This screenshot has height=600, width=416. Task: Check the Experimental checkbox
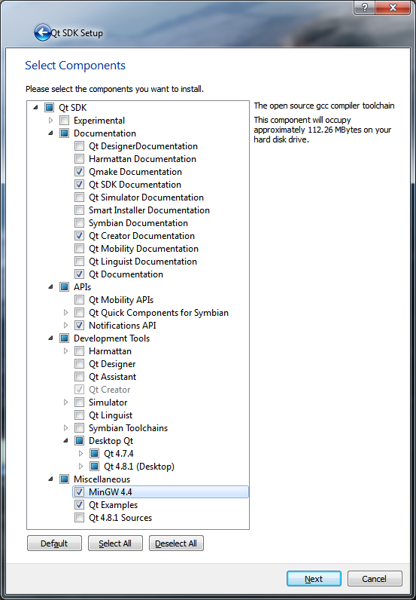click(x=64, y=121)
